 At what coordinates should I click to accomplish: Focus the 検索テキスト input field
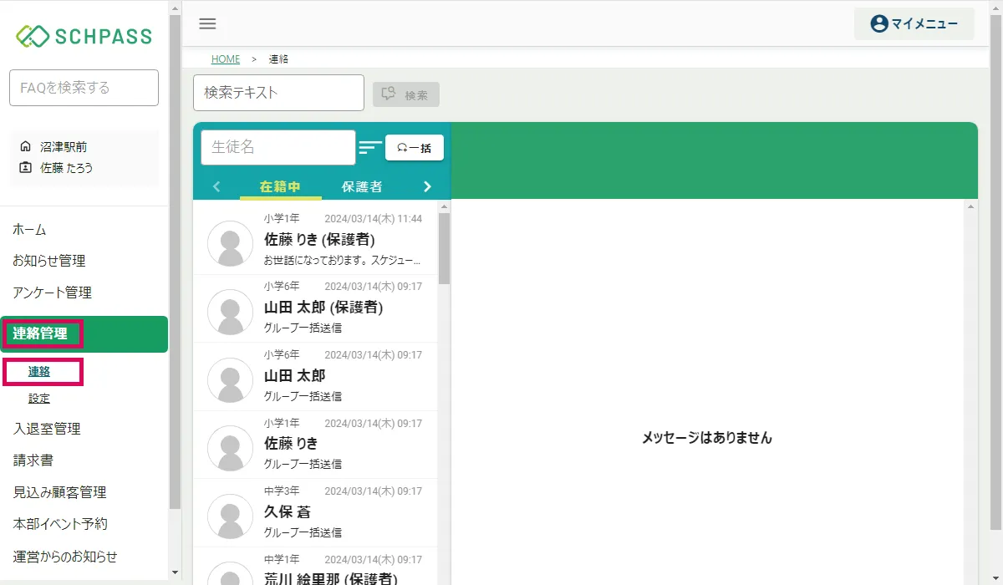click(x=279, y=93)
